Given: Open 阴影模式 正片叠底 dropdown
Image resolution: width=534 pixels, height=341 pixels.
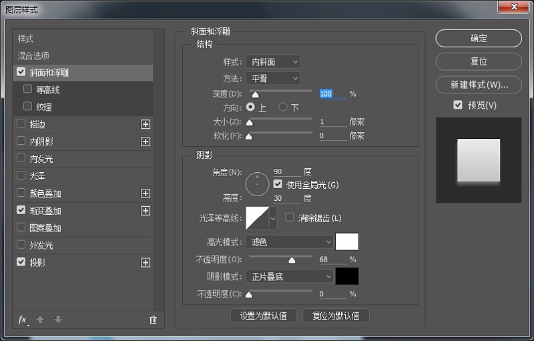Looking at the screenshot, I should tap(290, 276).
